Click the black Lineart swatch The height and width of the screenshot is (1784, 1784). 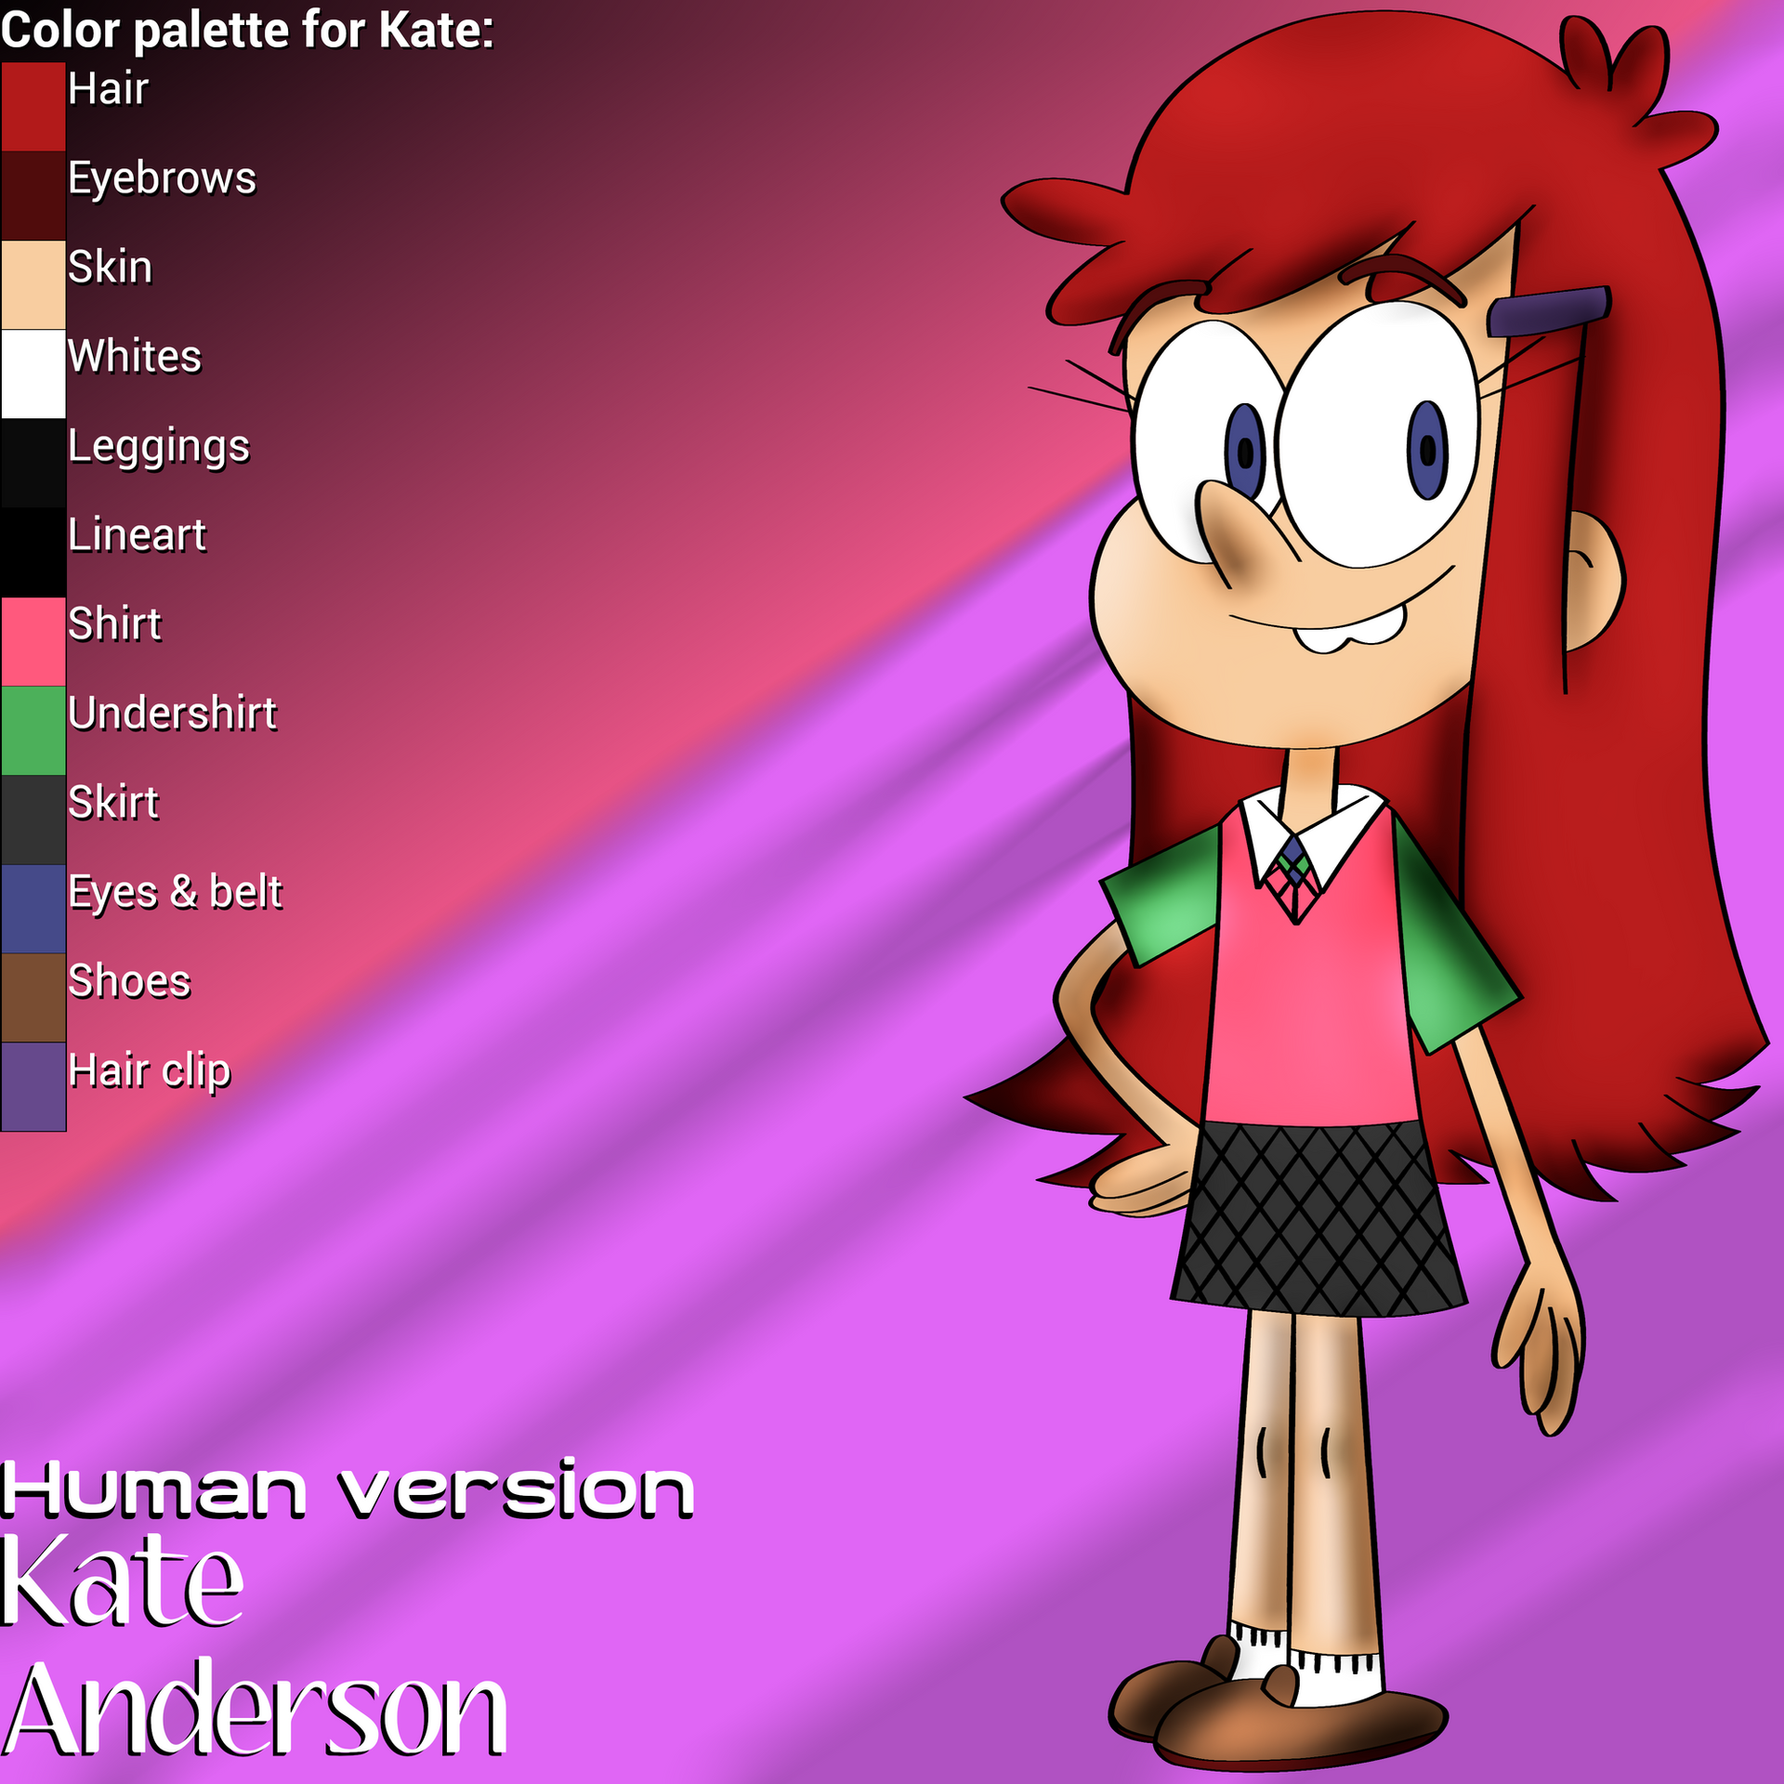coord(33,553)
